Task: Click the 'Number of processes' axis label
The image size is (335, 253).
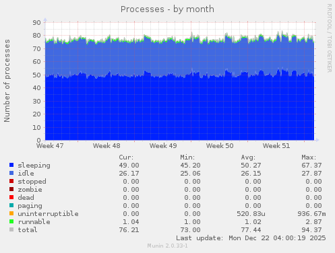Action: pos(7,81)
